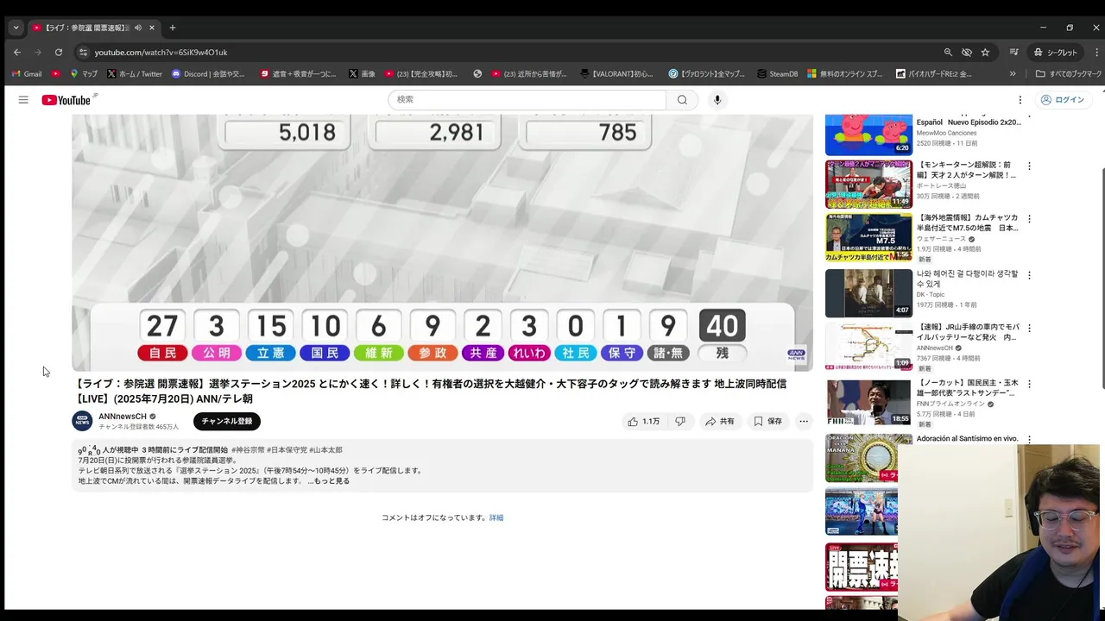Click the live election video player

pyautogui.click(x=442, y=242)
